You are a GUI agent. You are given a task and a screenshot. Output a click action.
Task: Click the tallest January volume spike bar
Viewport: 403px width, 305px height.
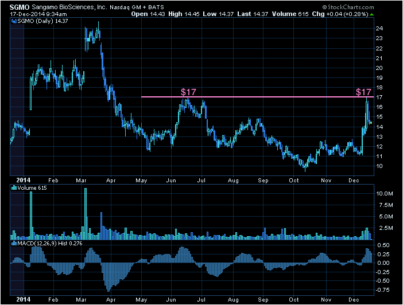tap(31, 215)
